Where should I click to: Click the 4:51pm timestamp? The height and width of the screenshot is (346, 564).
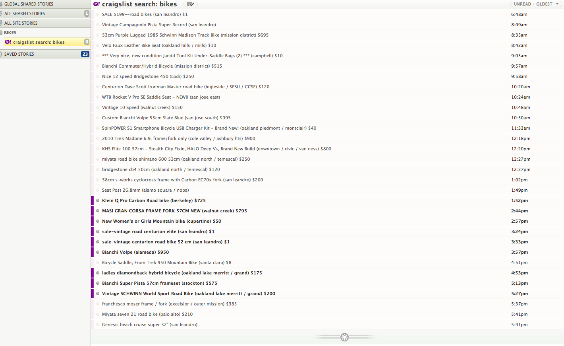point(520,262)
